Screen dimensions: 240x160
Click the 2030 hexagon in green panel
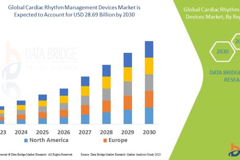222,52
